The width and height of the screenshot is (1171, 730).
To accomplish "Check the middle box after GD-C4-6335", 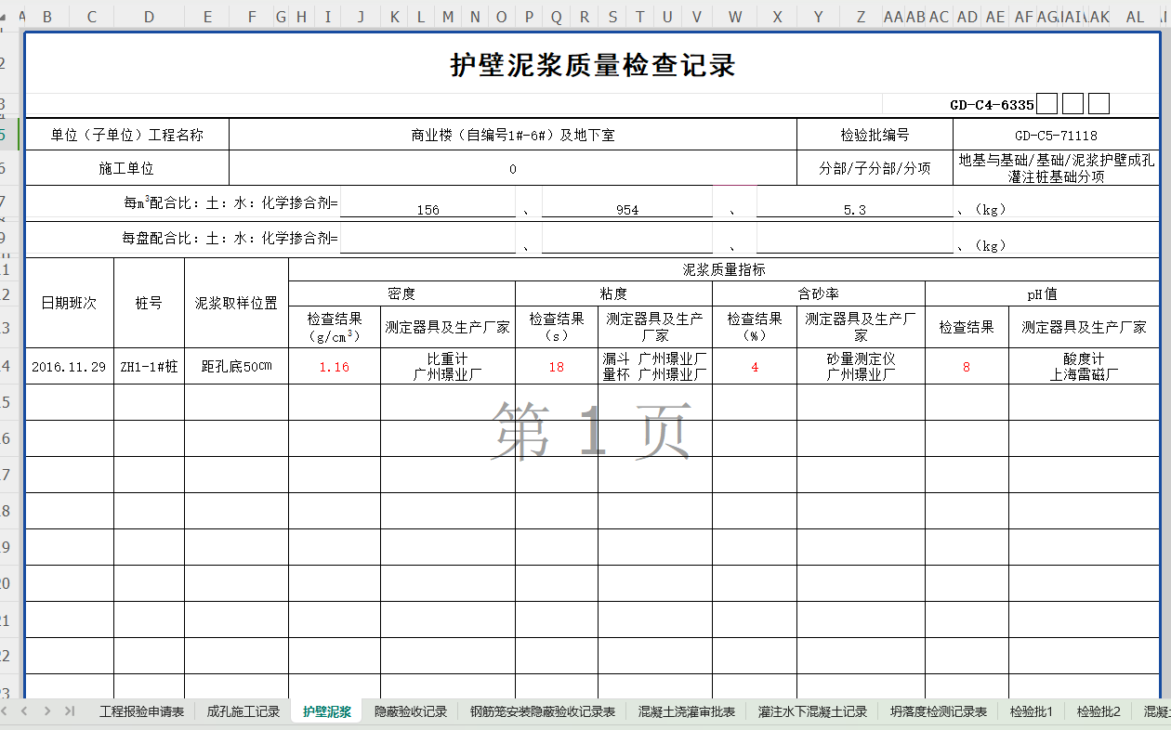I will 1072,104.
